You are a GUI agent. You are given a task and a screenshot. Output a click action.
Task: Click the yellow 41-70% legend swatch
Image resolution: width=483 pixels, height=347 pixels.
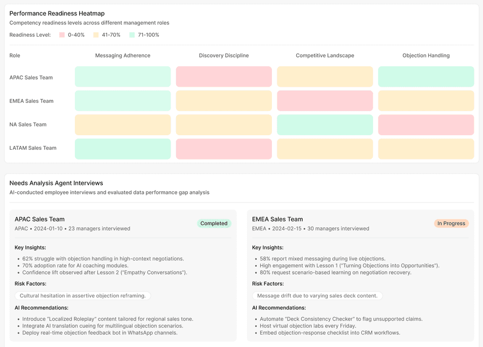[x=96, y=35]
